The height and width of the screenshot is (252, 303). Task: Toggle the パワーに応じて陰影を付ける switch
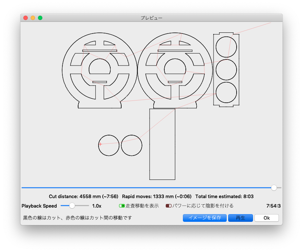tap(169, 206)
